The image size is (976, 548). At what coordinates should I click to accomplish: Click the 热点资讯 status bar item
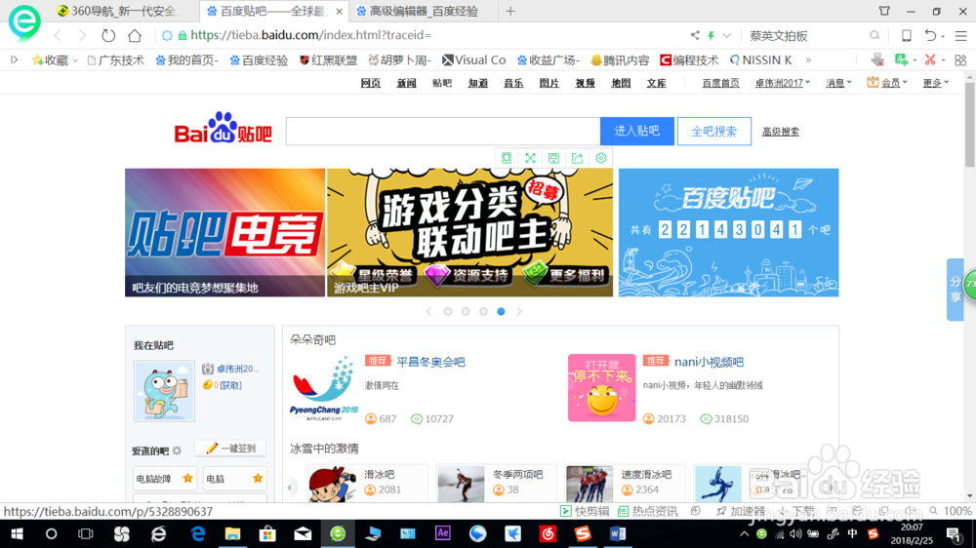coord(647,511)
